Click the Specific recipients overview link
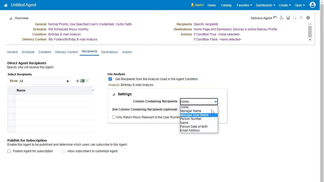The image size is (324, 182). [x=206, y=24]
